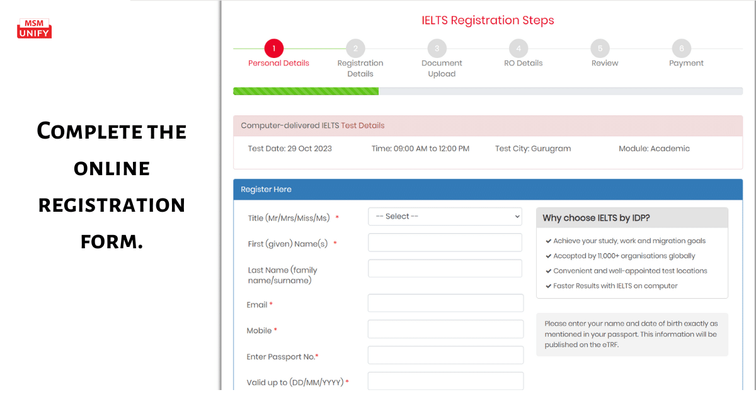Open the Document Upload step circle
The image size is (756, 397).
click(x=437, y=48)
